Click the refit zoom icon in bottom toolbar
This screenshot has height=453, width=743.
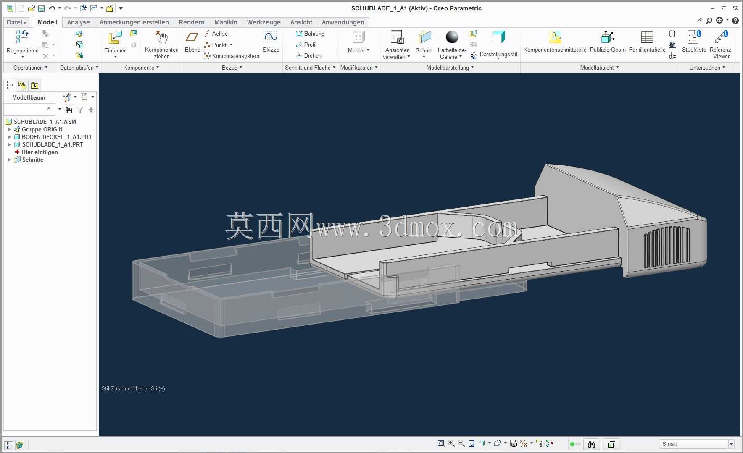(x=441, y=444)
